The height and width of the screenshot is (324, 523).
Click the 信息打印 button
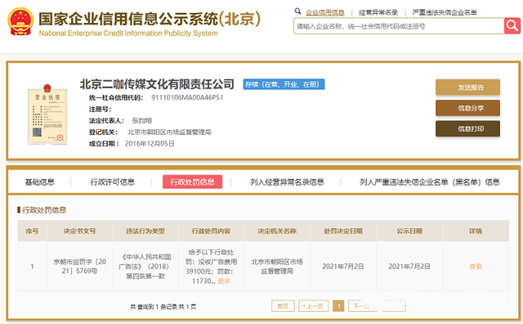point(467,128)
